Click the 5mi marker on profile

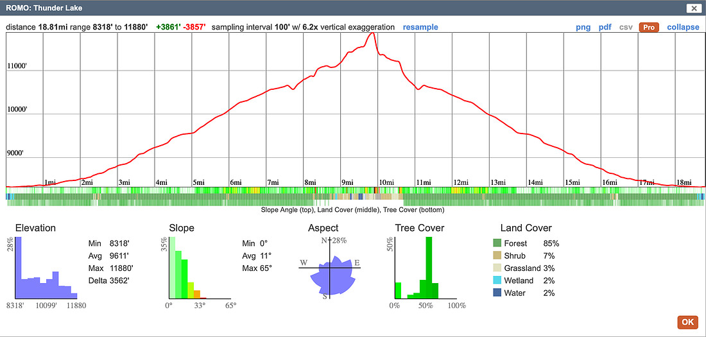tap(198, 182)
